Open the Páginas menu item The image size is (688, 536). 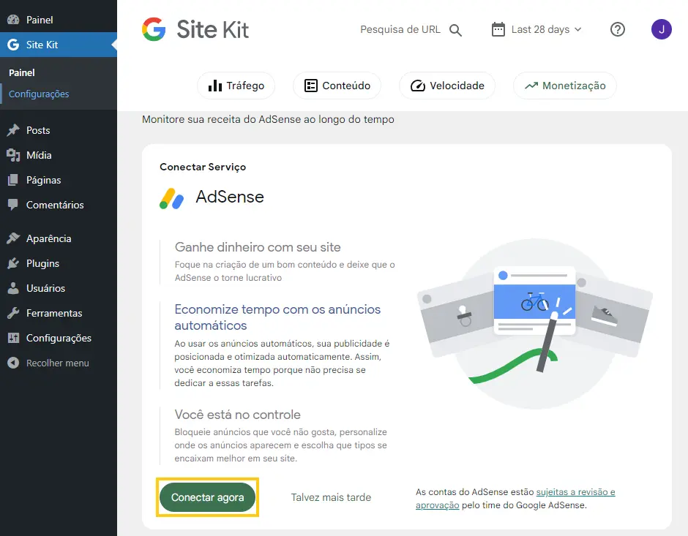coord(59,180)
